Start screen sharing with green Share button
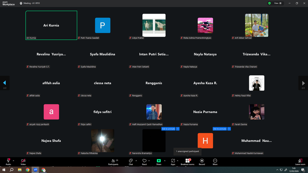The width and height of the screenshot is (308, 173). coord(159,162)
